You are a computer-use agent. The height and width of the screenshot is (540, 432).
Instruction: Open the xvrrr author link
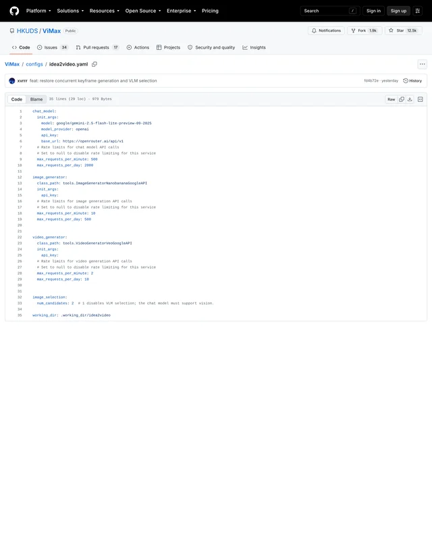click(22, 80)
